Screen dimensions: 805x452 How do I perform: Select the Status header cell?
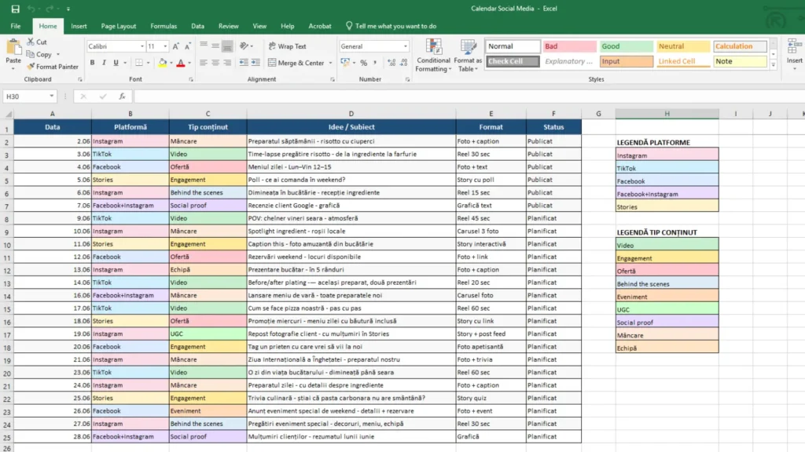click(553, 127)
